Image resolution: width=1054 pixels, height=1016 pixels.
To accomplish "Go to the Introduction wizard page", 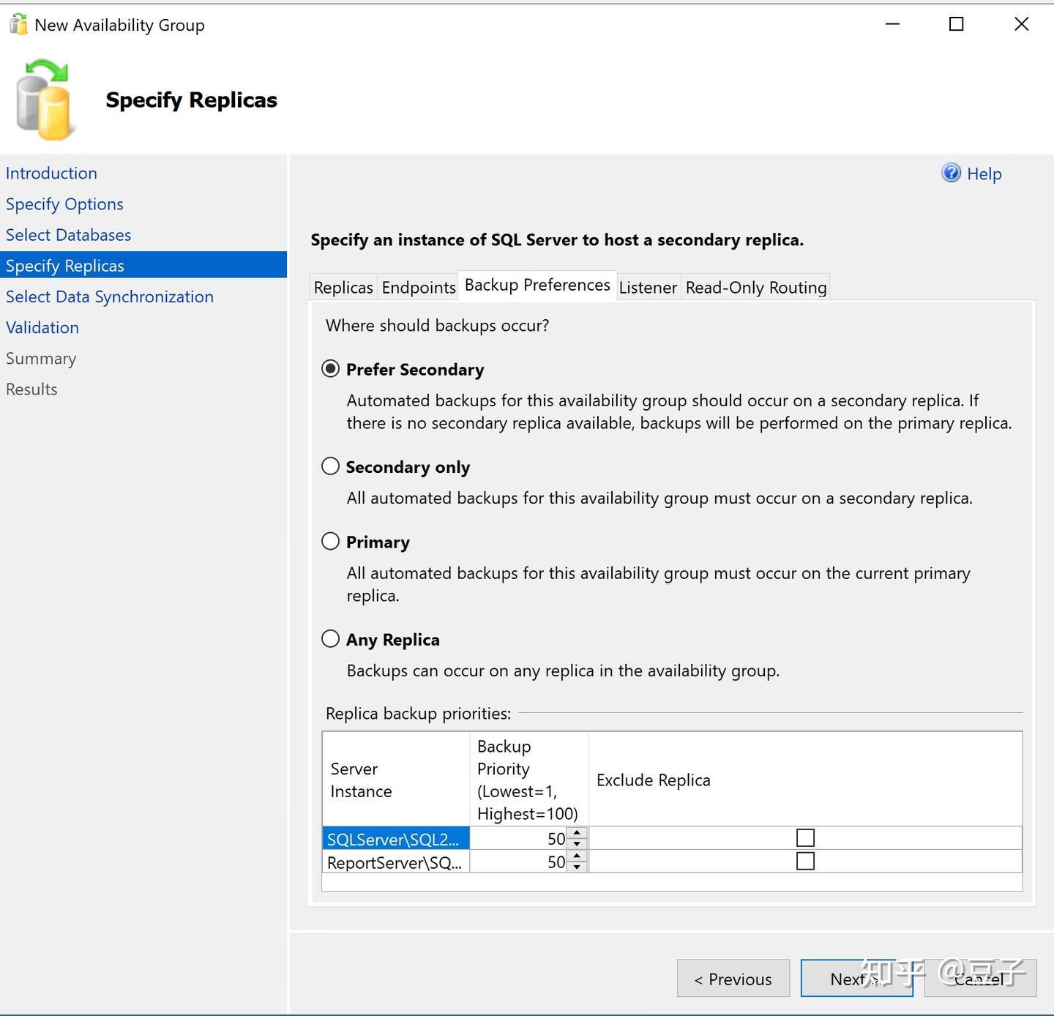I will 51,173.
